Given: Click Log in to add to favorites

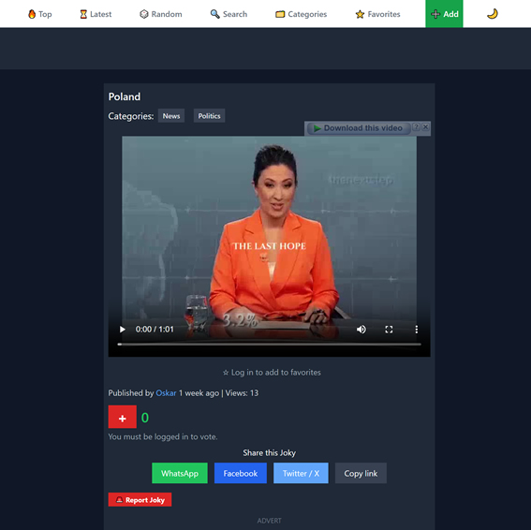Looking at the screenshot, I should click(x=272, y=372).
